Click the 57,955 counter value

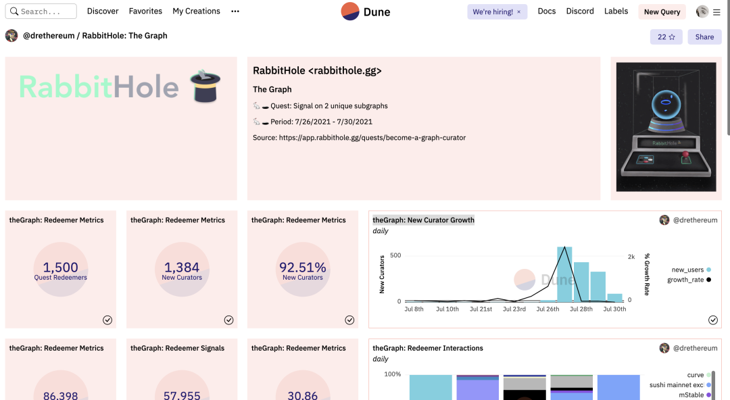(x=182, y=395)
